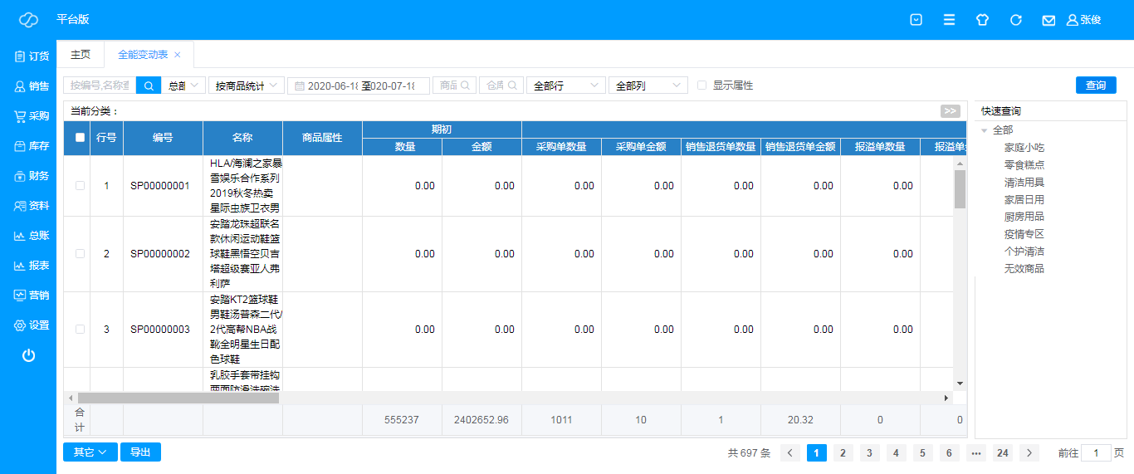Toggle the select-all checkbox in table header

point(80,138)
